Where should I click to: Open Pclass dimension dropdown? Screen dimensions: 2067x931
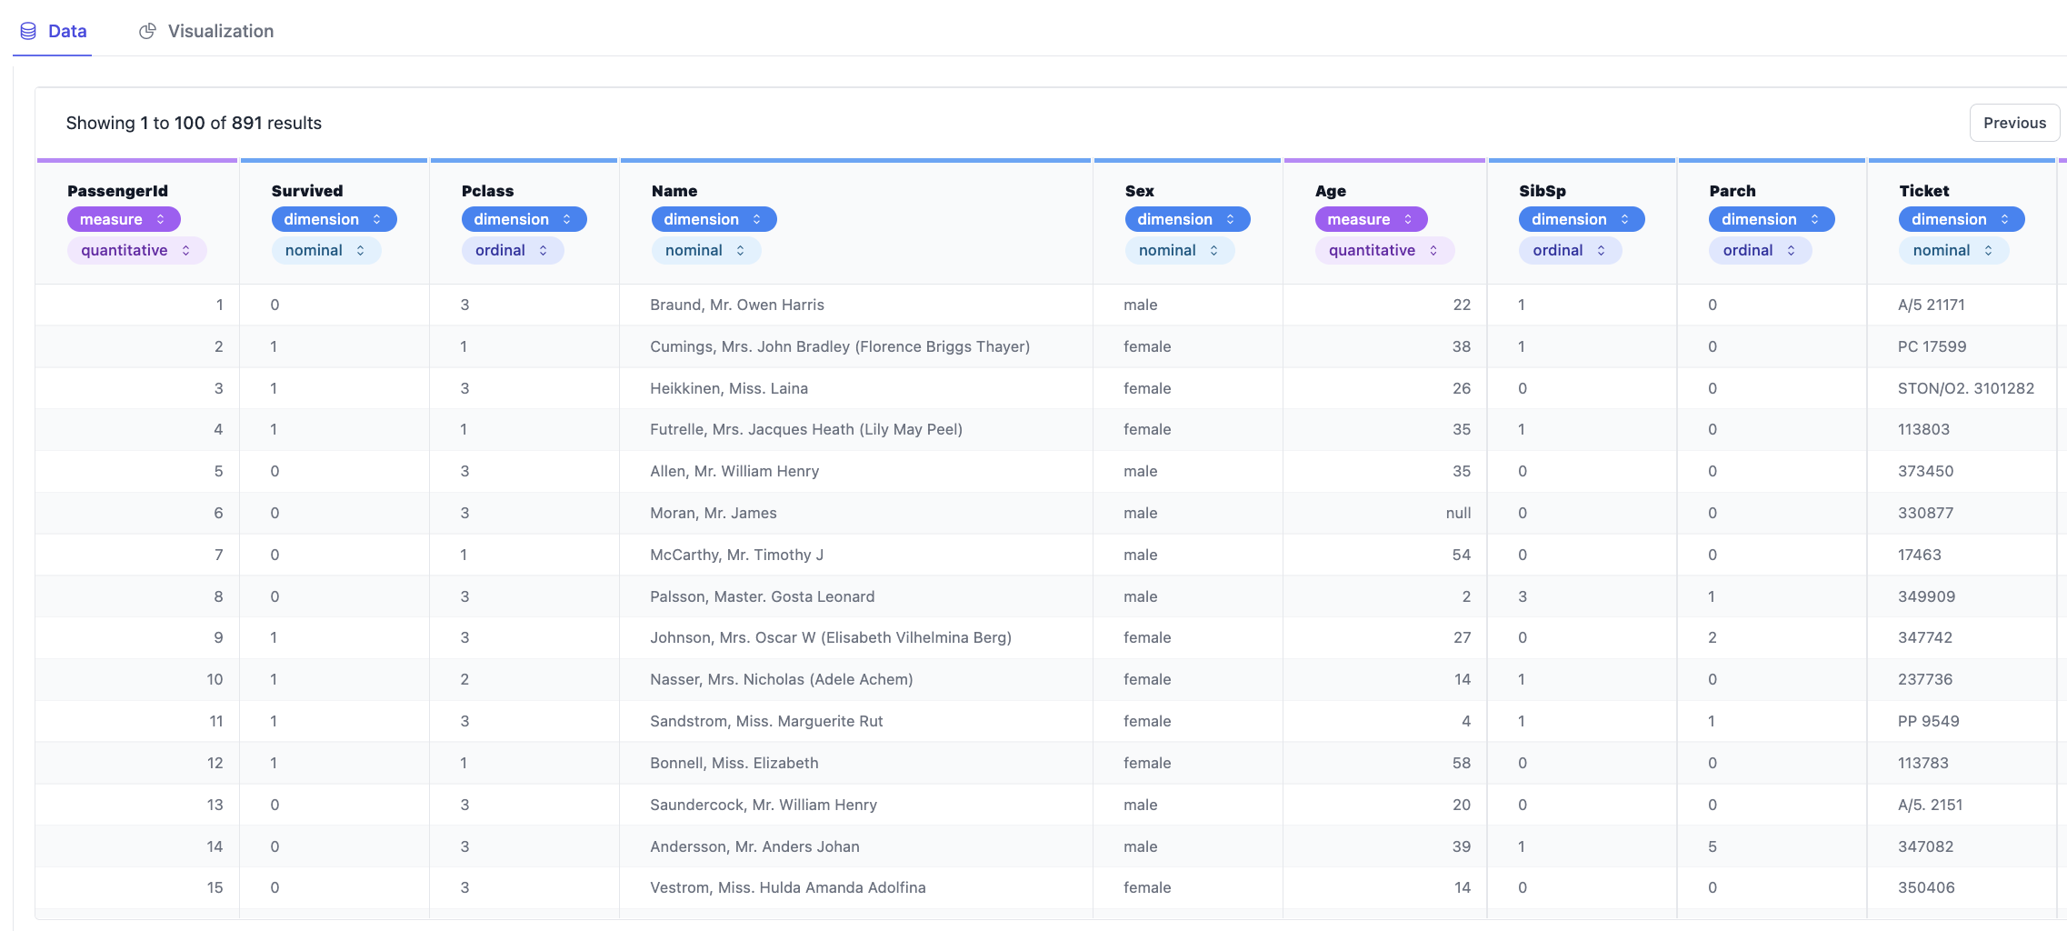coord(524,219)
